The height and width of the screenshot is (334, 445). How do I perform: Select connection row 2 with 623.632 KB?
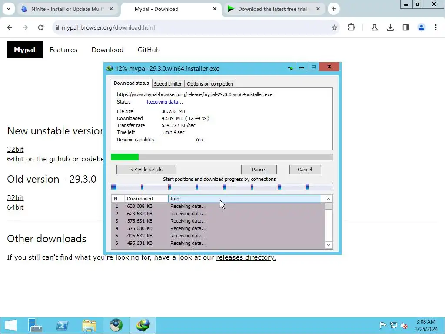pos(218,214)
